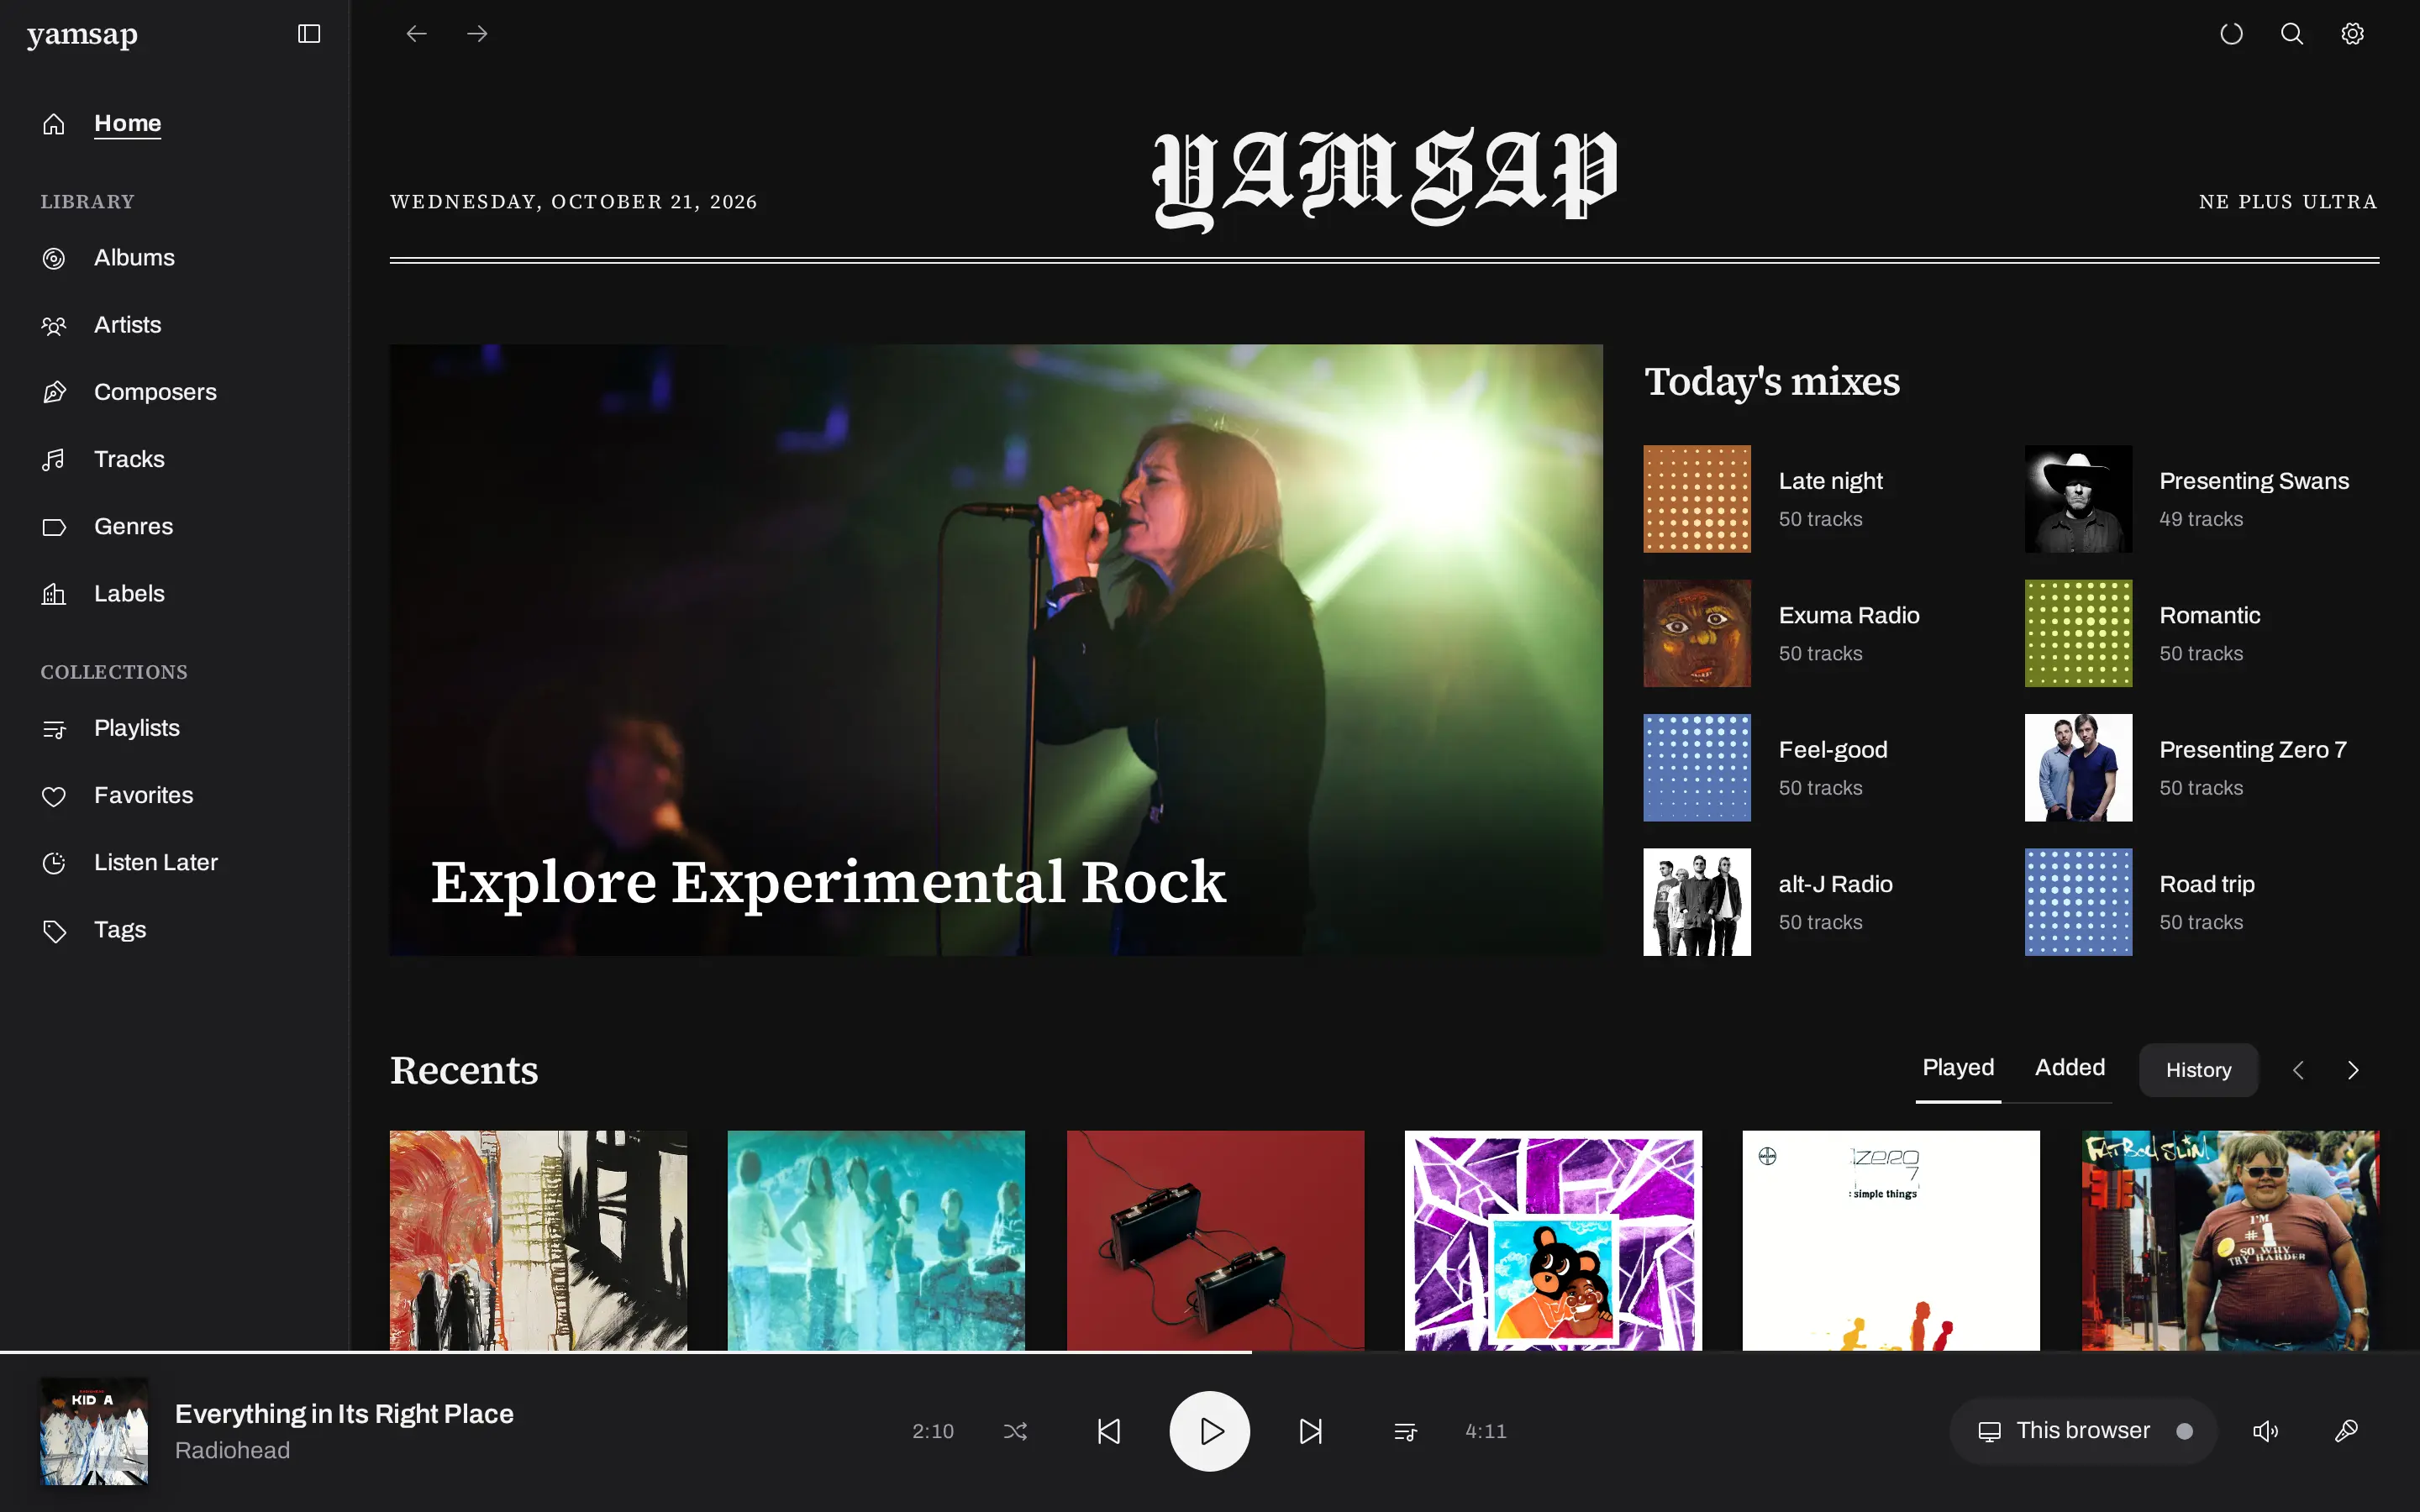Open Albums library section
Viewport: 2420px width, 1512px height.
point(134,258)
